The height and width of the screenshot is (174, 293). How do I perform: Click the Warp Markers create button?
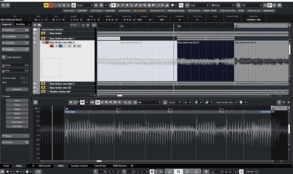coord(17,122)
